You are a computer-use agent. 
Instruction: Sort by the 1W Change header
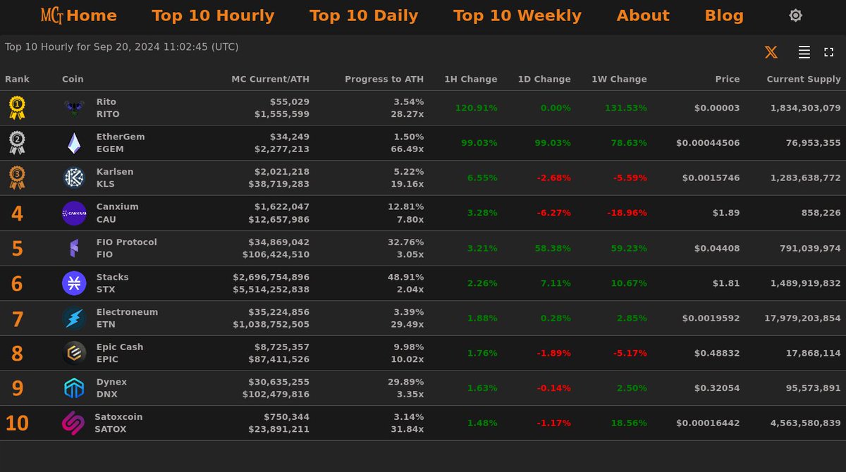pyautogui.click(x=619, y=79)
